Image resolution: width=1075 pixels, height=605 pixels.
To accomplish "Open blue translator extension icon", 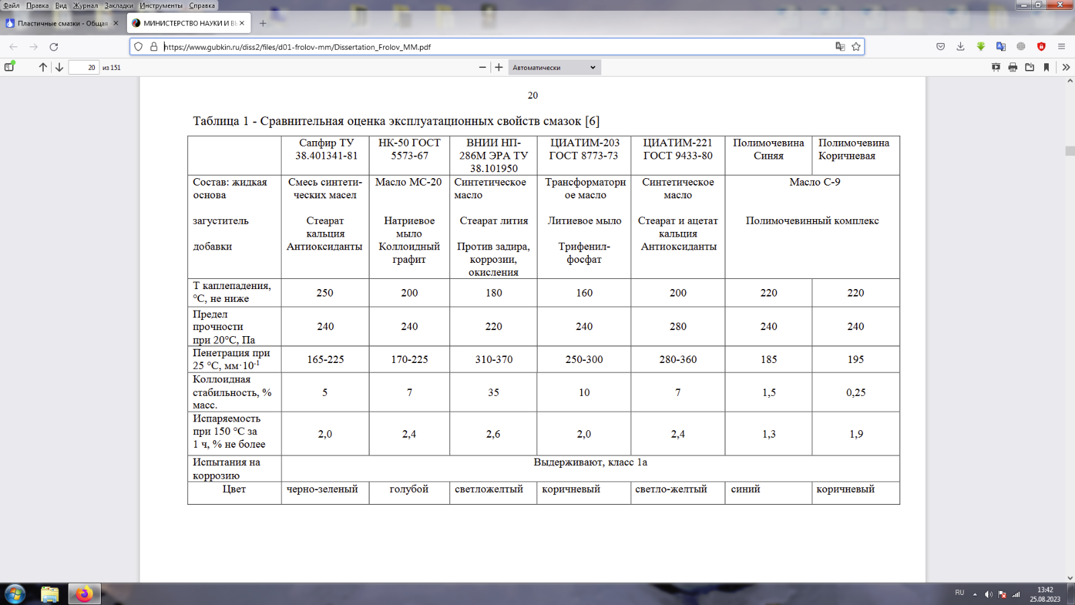I will [x=1001, y=46].
